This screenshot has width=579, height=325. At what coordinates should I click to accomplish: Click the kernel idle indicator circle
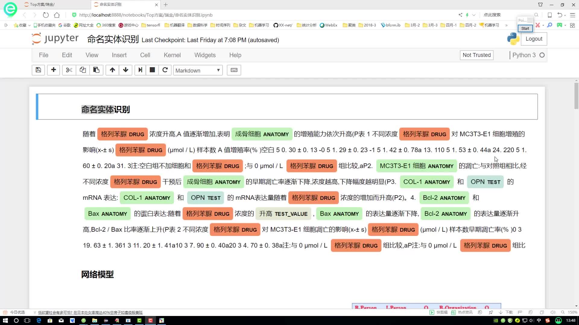coord(542,55)
